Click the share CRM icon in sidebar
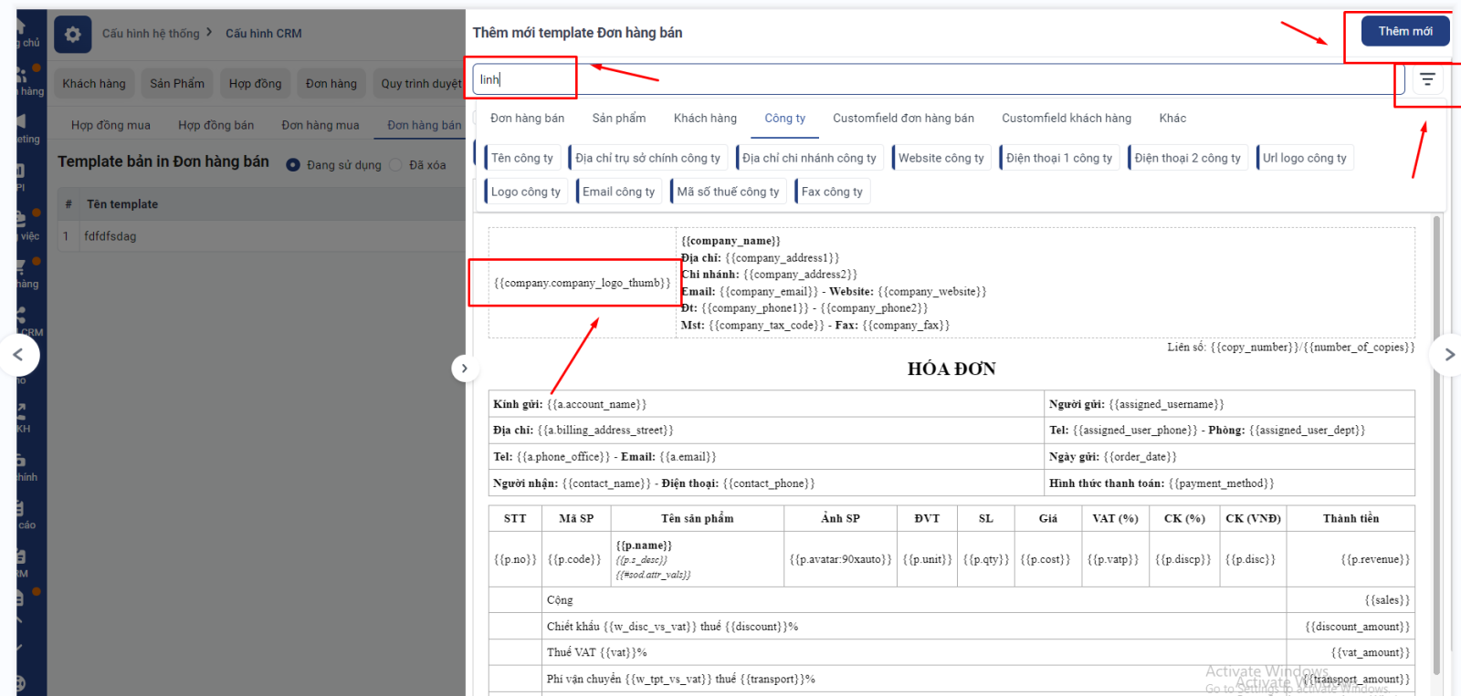The height and width of the screenshot is (696, 1461). pos(21,316)
